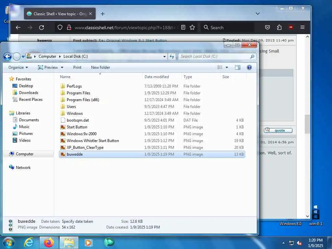This screenshot has height=249, width=332.
Task: Click the Save to Pocket icon in Firefox
Action: 267,27
